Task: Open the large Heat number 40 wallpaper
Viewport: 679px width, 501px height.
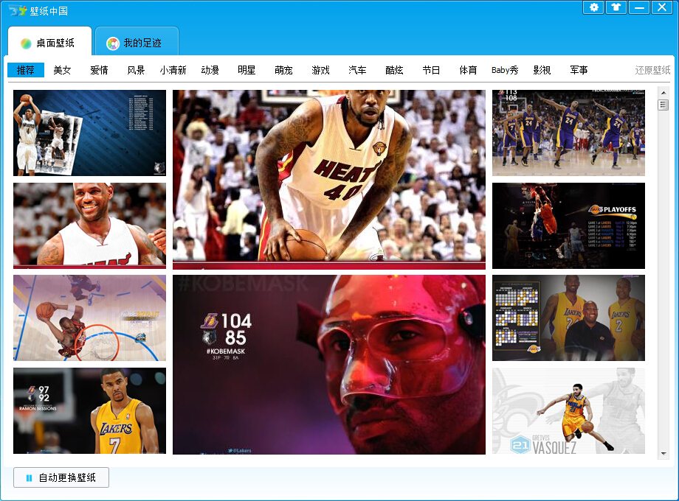Action: [x=329, y=179]
